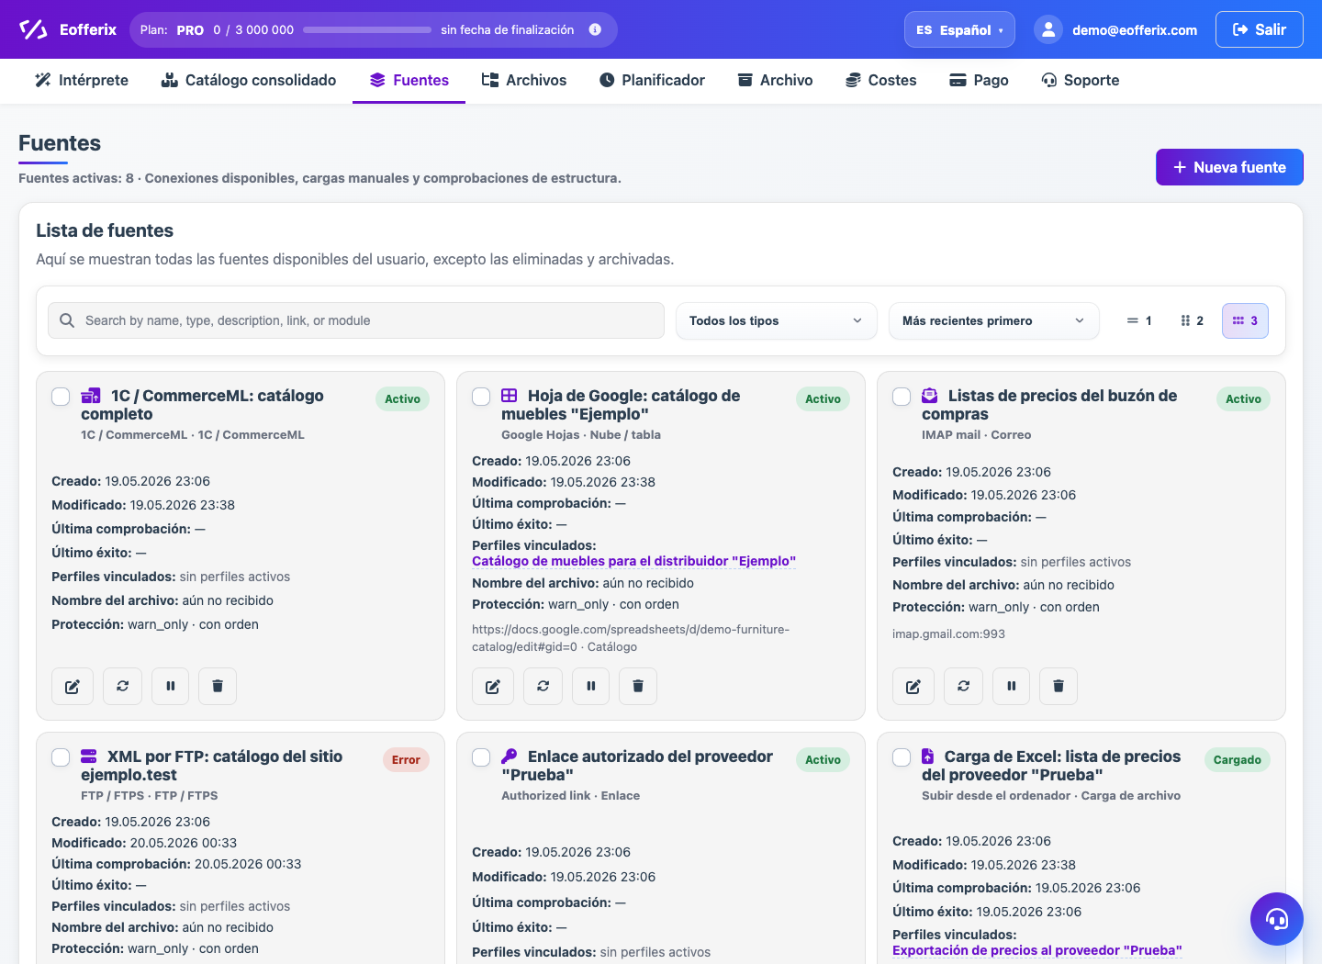Delete the Hoja de Google source
Screen dimensions: 1322x964
coord(638,686)
